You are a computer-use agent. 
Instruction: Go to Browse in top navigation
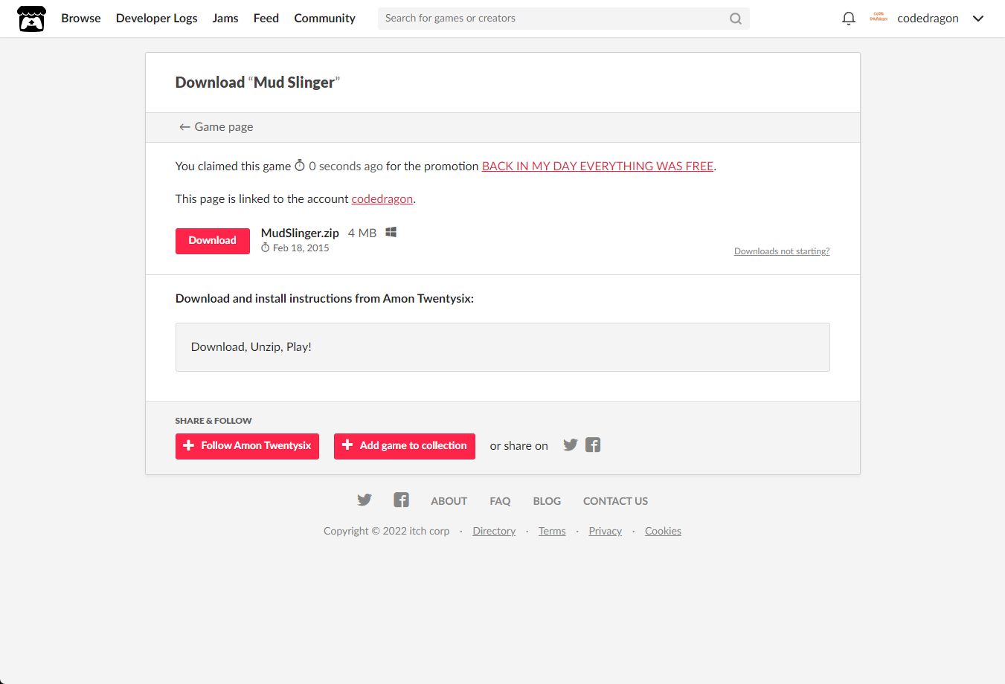(x=81, y=19)
